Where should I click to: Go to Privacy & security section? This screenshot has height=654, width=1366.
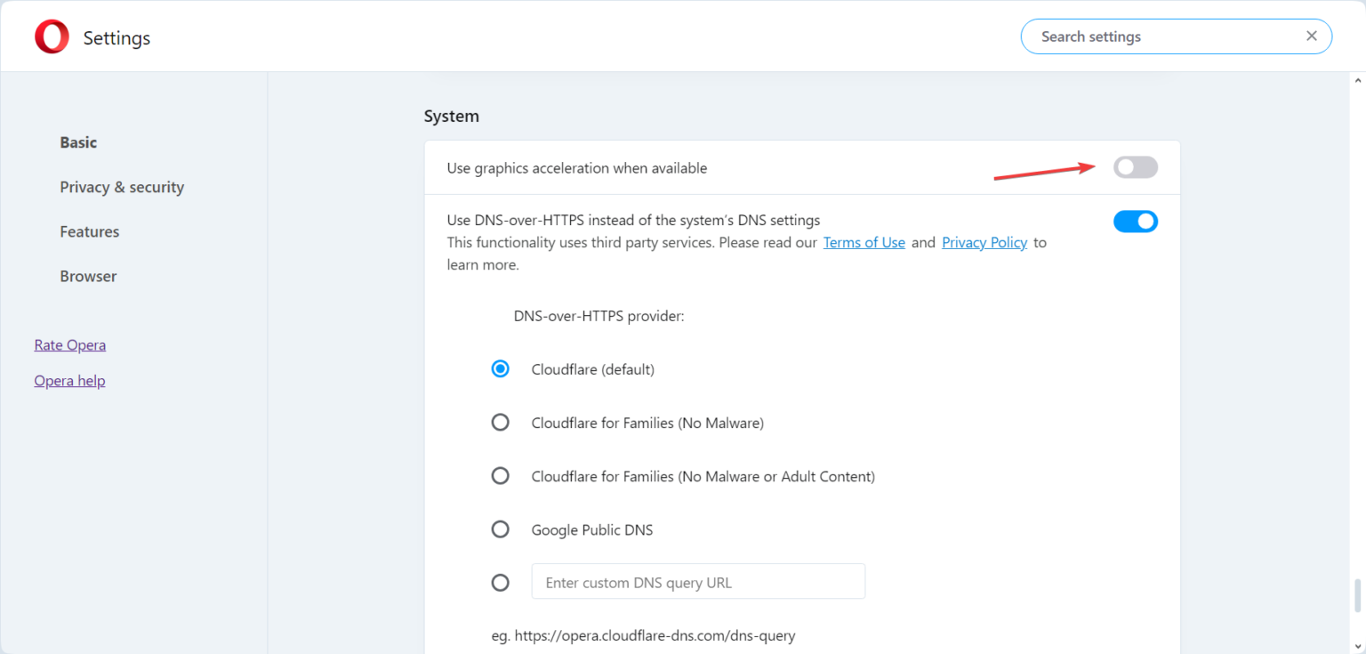coord(122,187)
